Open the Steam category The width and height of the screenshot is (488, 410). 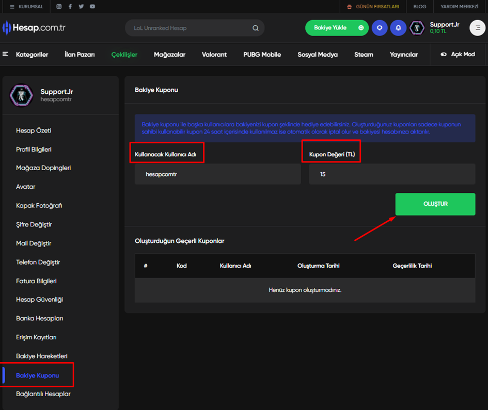[364, 54]
